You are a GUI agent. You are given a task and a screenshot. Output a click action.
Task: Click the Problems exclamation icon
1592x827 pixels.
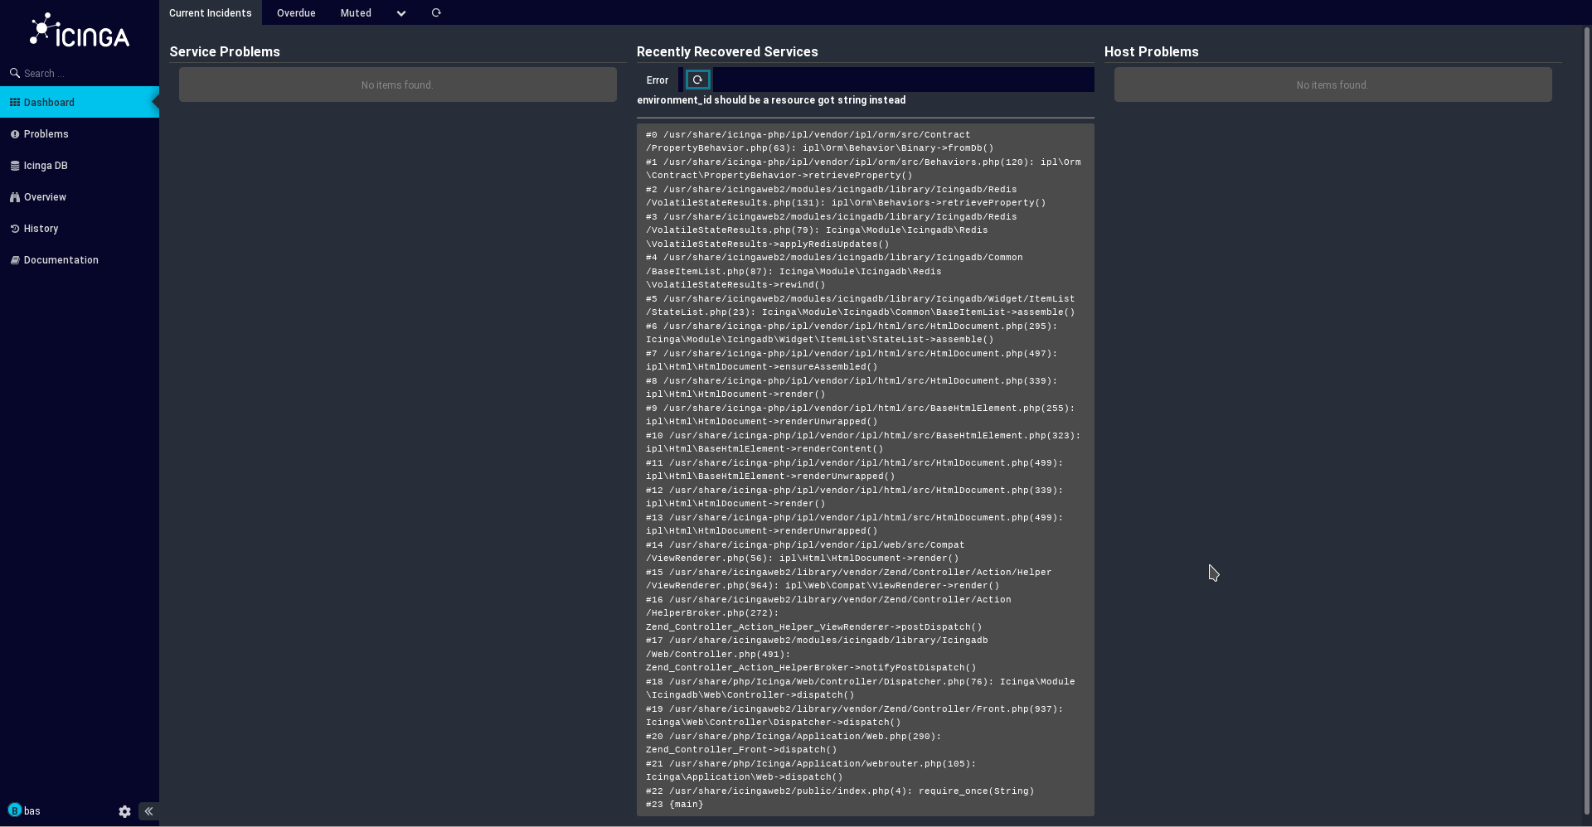pyautogui.click(x=15, y=134)
